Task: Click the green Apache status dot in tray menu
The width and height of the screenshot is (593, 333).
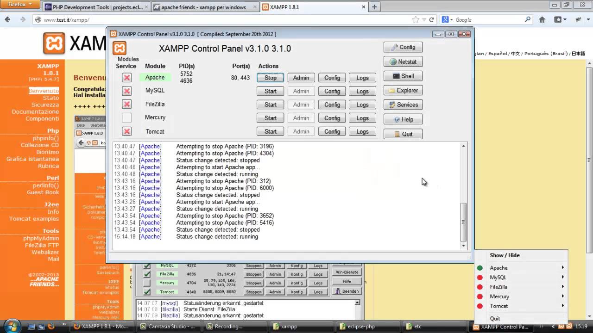Action: 480,268
